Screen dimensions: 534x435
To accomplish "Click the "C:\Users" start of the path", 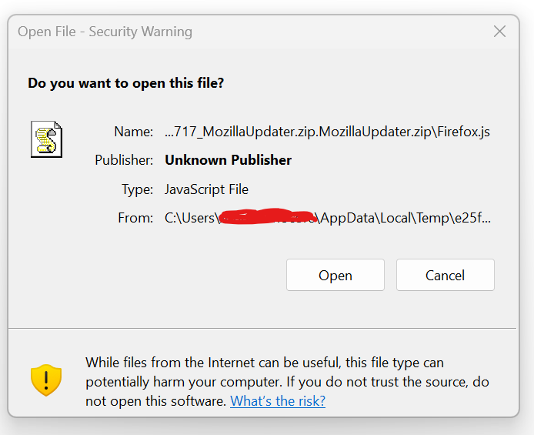I will click(189, 218).
